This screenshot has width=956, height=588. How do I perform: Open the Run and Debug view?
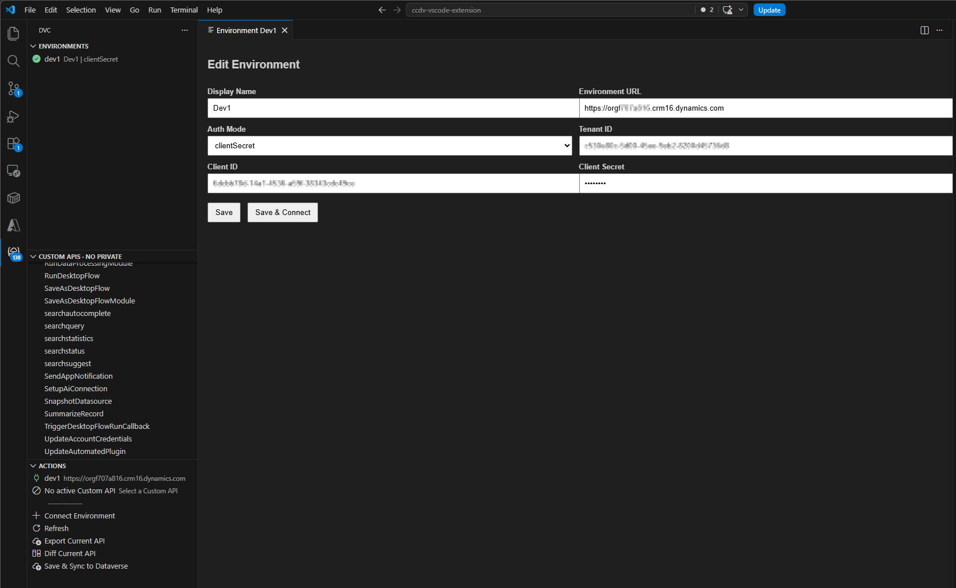(14, 116)
